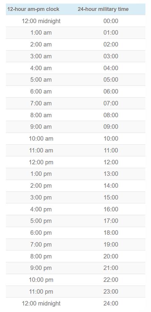The image size is (151, 312).
Task: Select the 12:00 pm cell
Action: pos(41,162)
